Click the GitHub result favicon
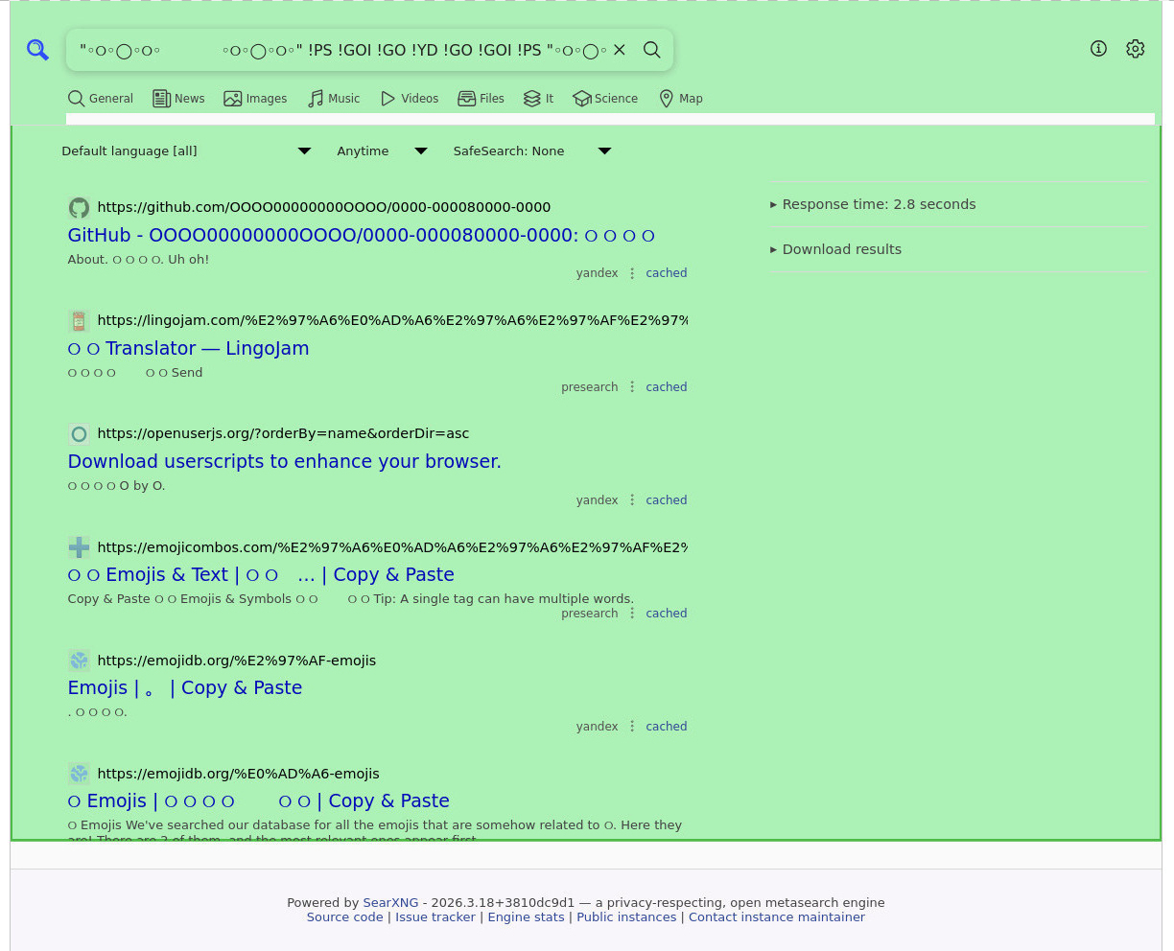This screenshot has width=1174, height=951. click(79, 207)
